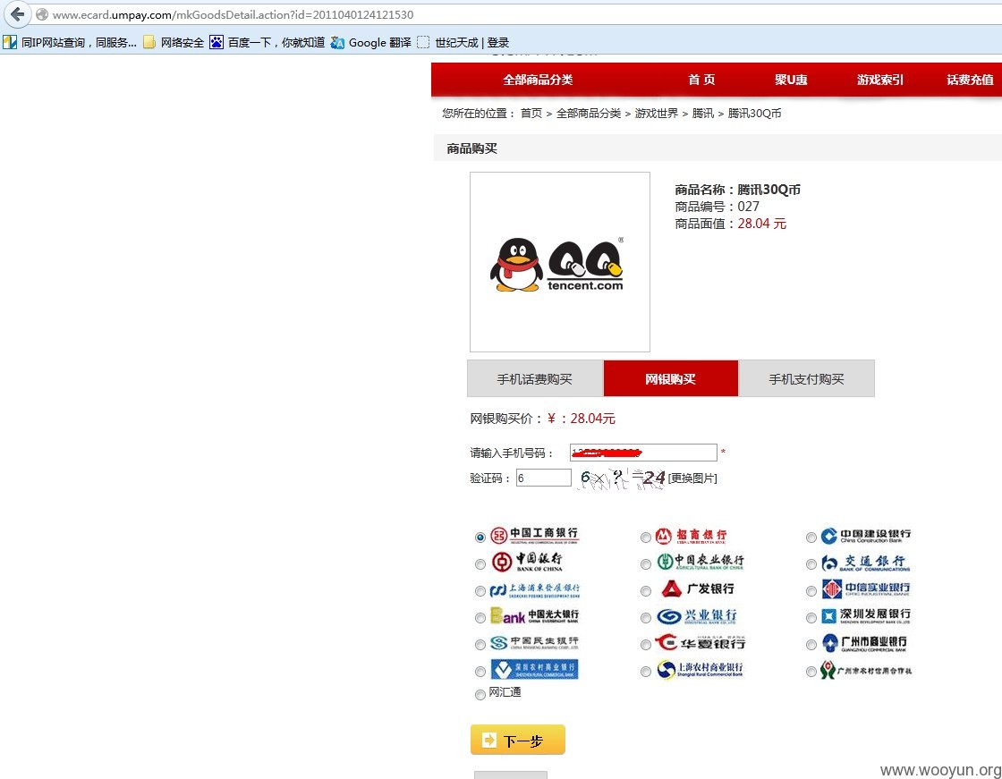Focus the 手机号码 phone number field

tap(643, 453)
